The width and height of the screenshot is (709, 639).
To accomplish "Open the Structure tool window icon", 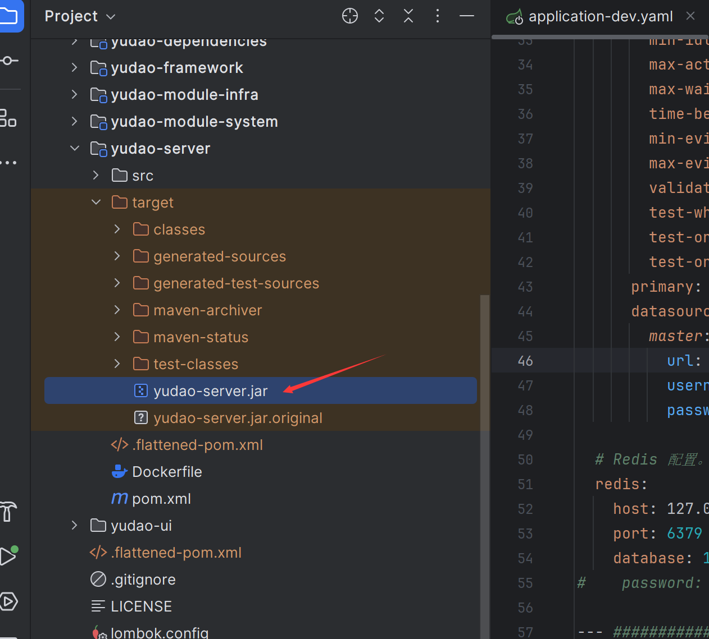I will (x=8, y=118).
